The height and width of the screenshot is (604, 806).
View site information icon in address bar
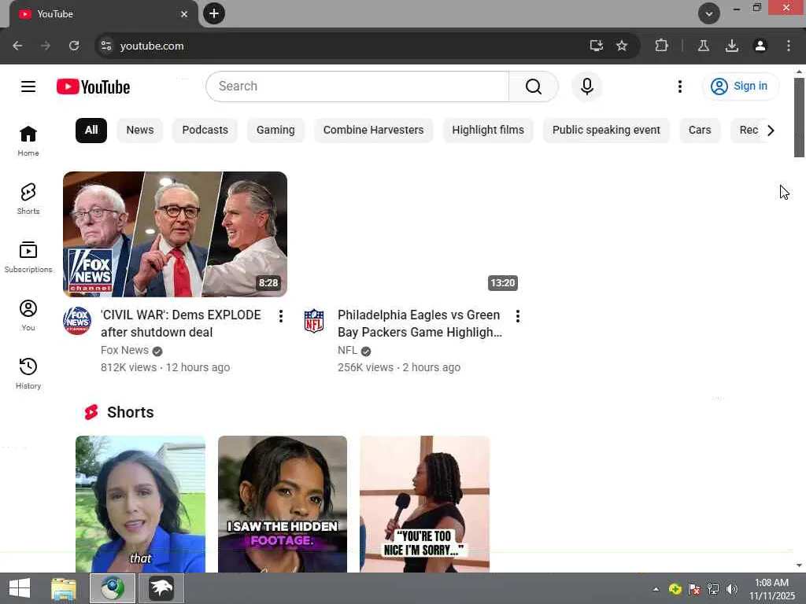[106, 46]
